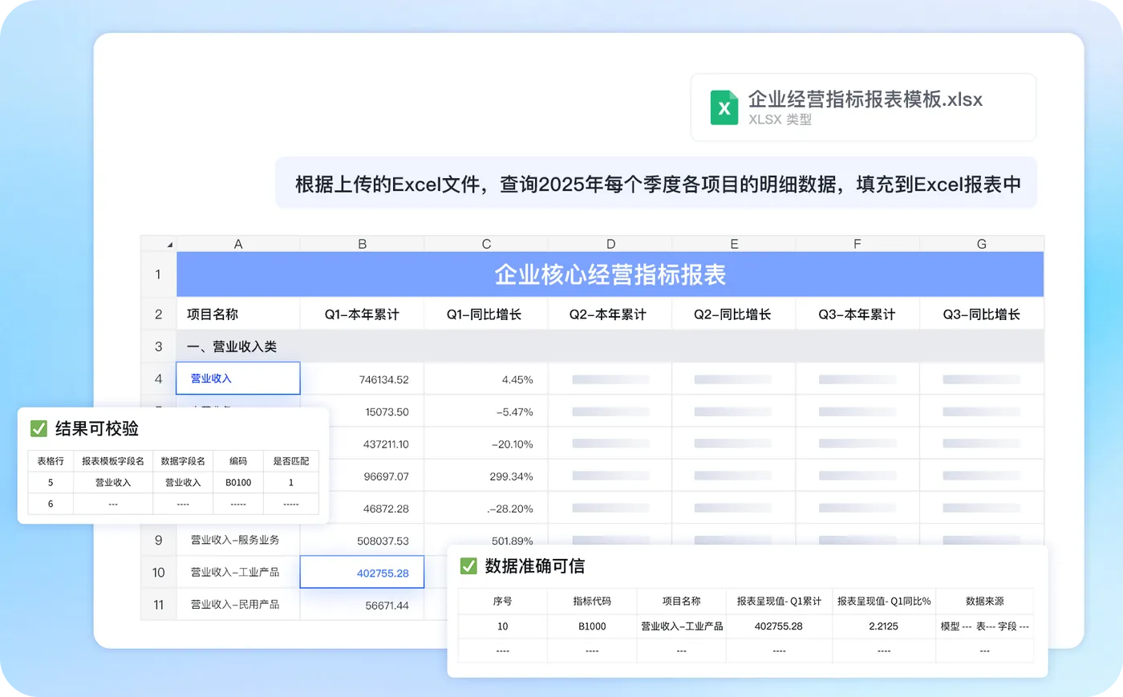Click the 营业收入-民用产品 cell in row 11
The height and width of the screenshot is (697, 1123).
pyautogui.click(x=238, y=605)
